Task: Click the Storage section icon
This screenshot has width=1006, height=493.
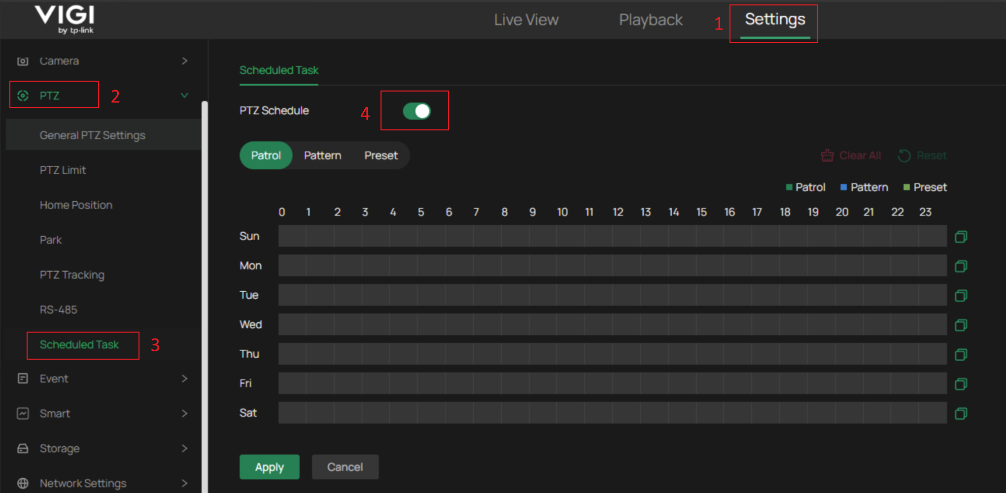Action: click(x=23, y=448)
